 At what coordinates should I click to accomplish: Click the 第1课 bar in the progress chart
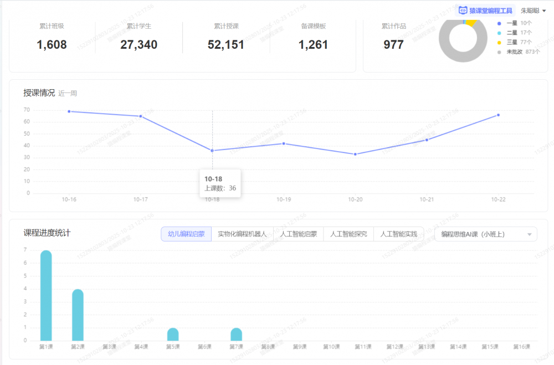coord(46,296)
